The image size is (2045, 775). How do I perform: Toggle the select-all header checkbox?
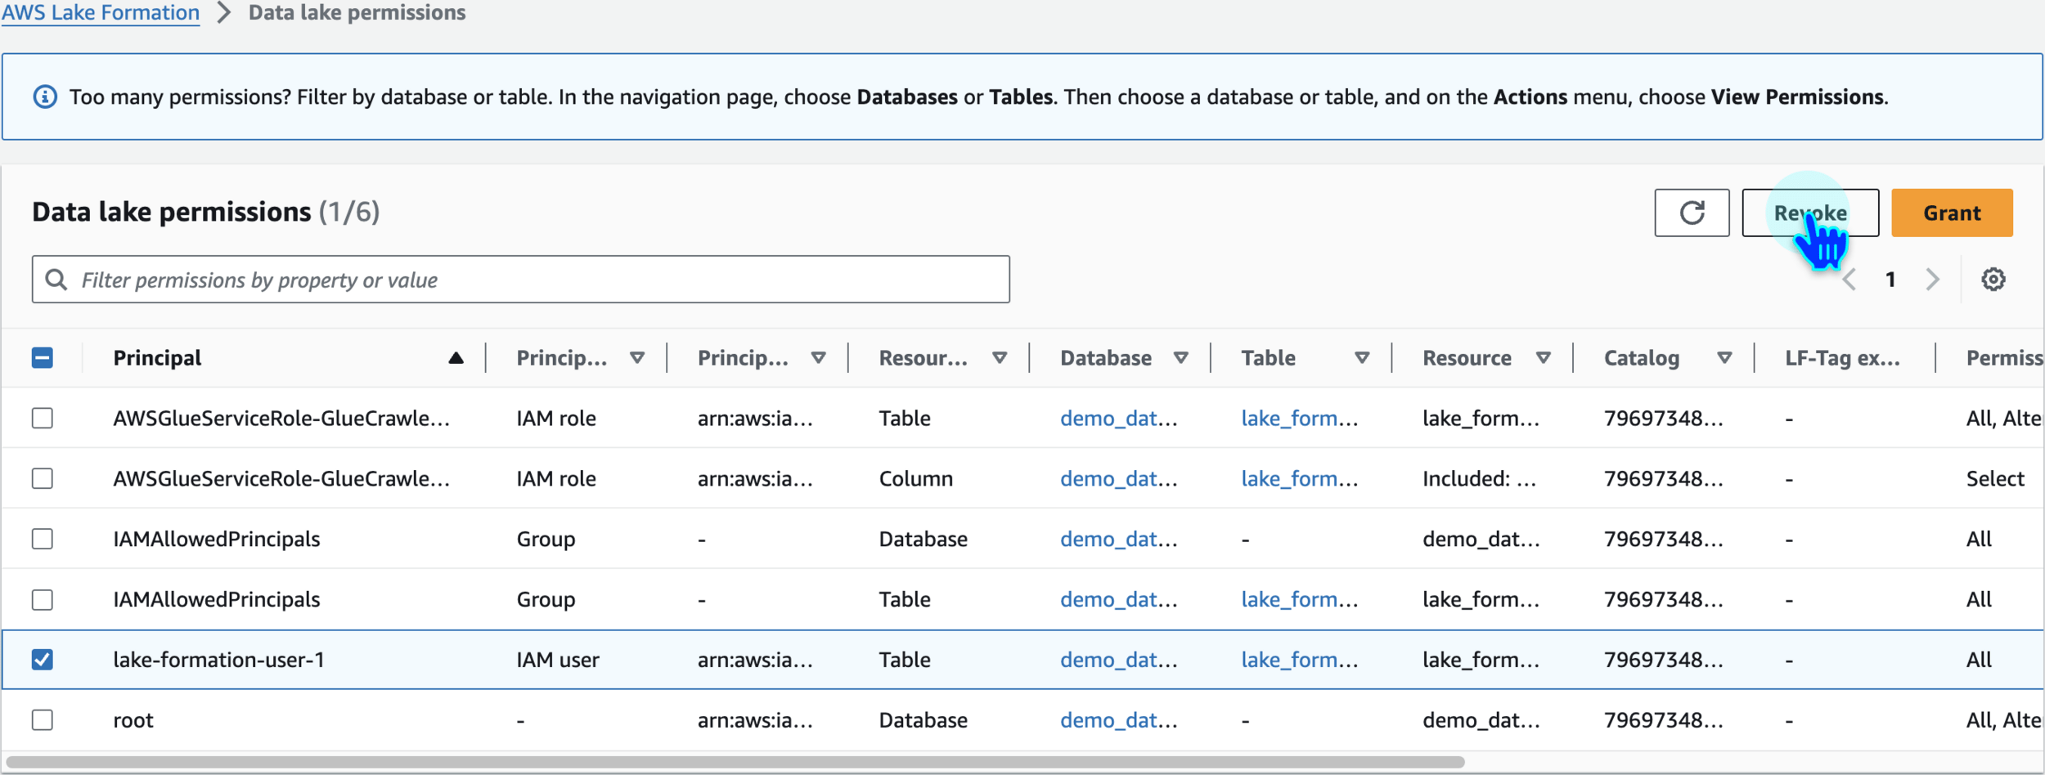[x=43, y=358]
